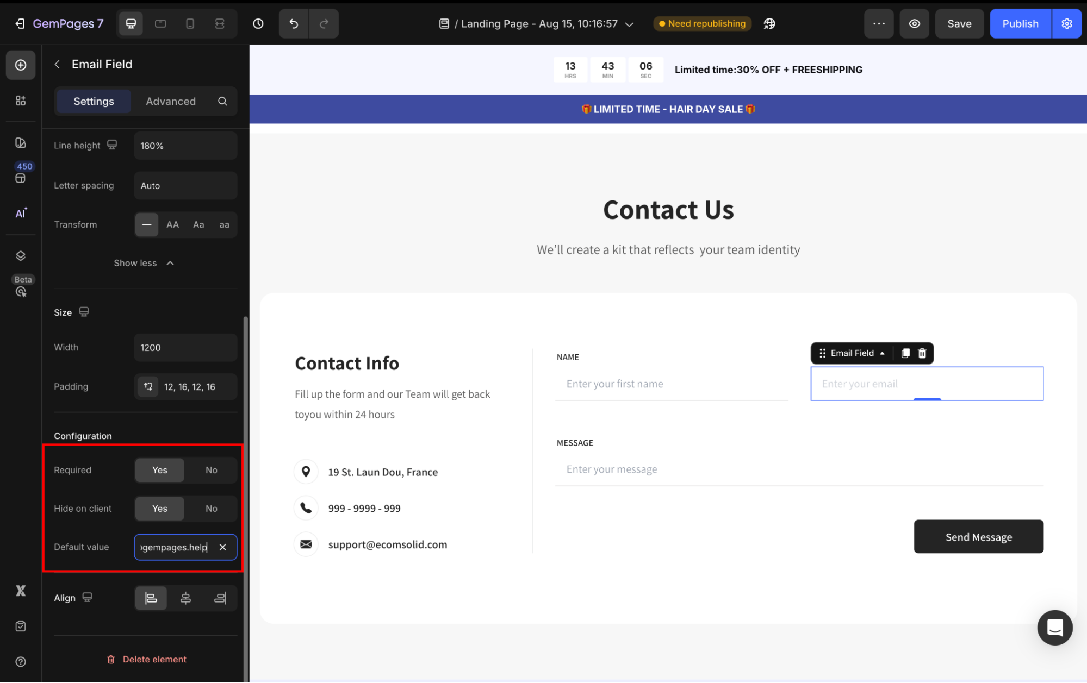Screen dimensions: 1087x683
Task: Open the AI assistant sidebar icon
Action: (21, 213)
